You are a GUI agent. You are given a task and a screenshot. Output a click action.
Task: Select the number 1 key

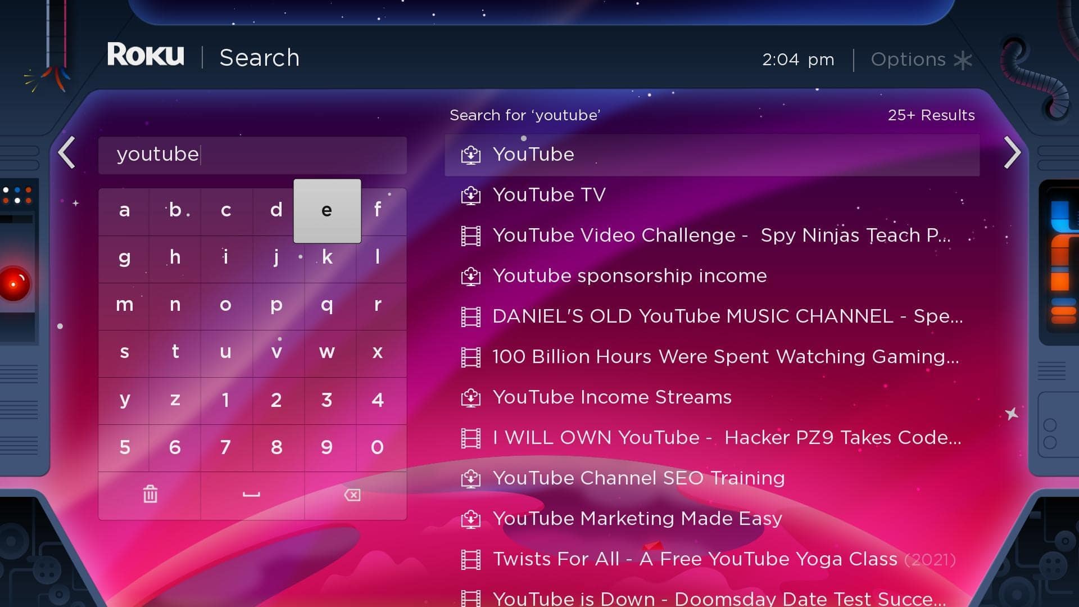226,400
